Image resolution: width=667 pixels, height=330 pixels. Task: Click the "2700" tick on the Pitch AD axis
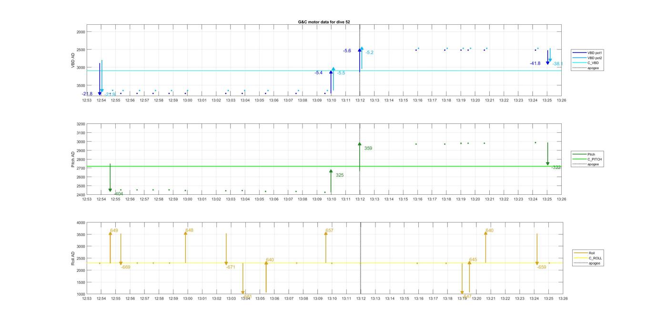[x=81, y=168]
